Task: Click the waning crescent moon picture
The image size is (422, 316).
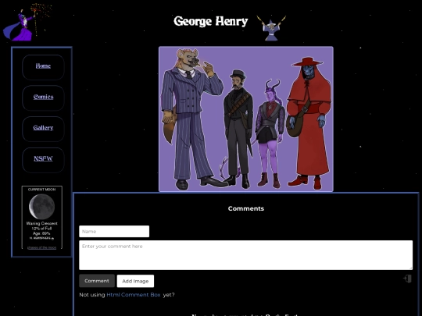Action: [x=41, y=206]
